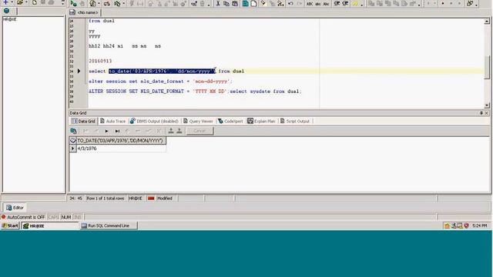Click the teal save grid icon
Screen dimensions: 493x277
click(x=245, y=3)
